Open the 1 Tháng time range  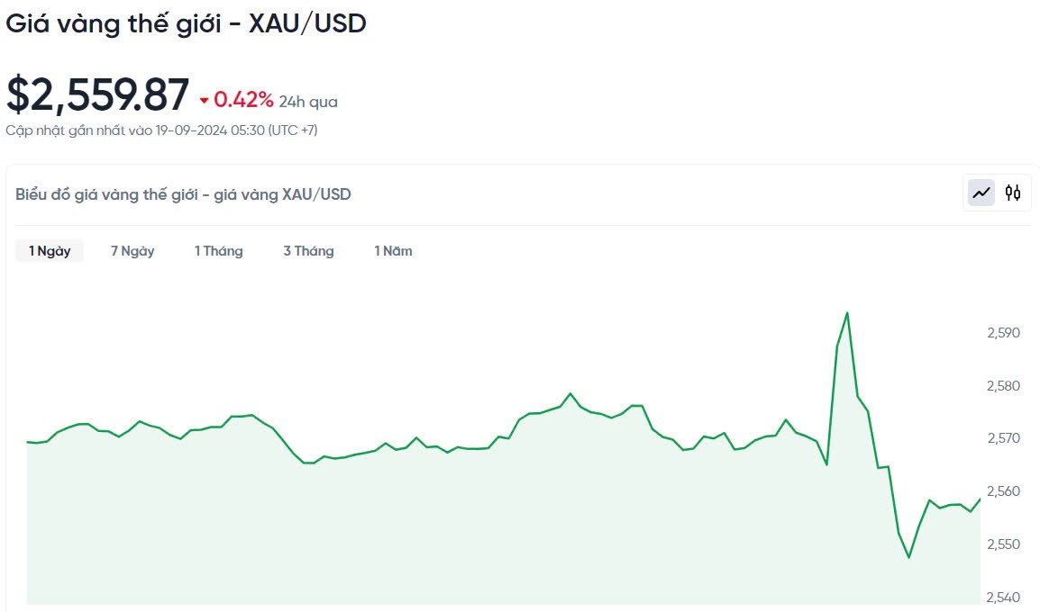click(x=219, y=251)
